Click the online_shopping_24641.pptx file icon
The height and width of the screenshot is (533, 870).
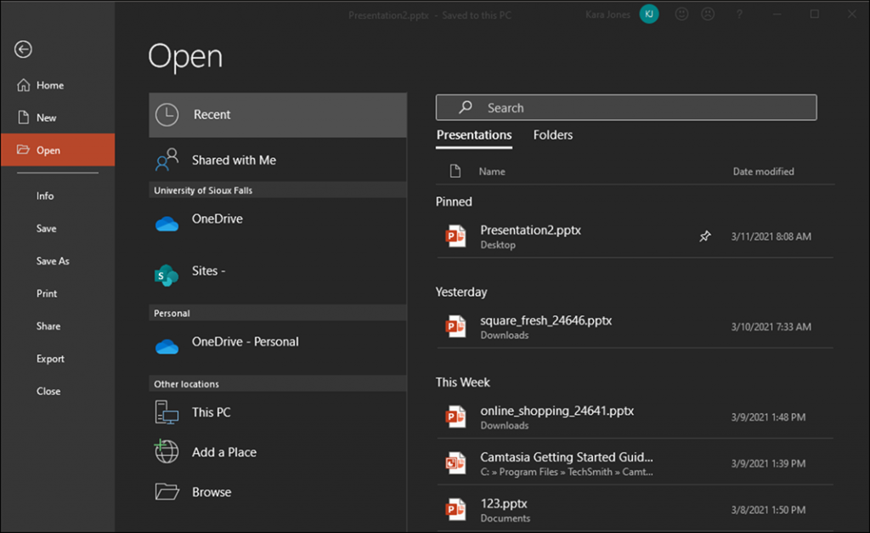point(455,417)
